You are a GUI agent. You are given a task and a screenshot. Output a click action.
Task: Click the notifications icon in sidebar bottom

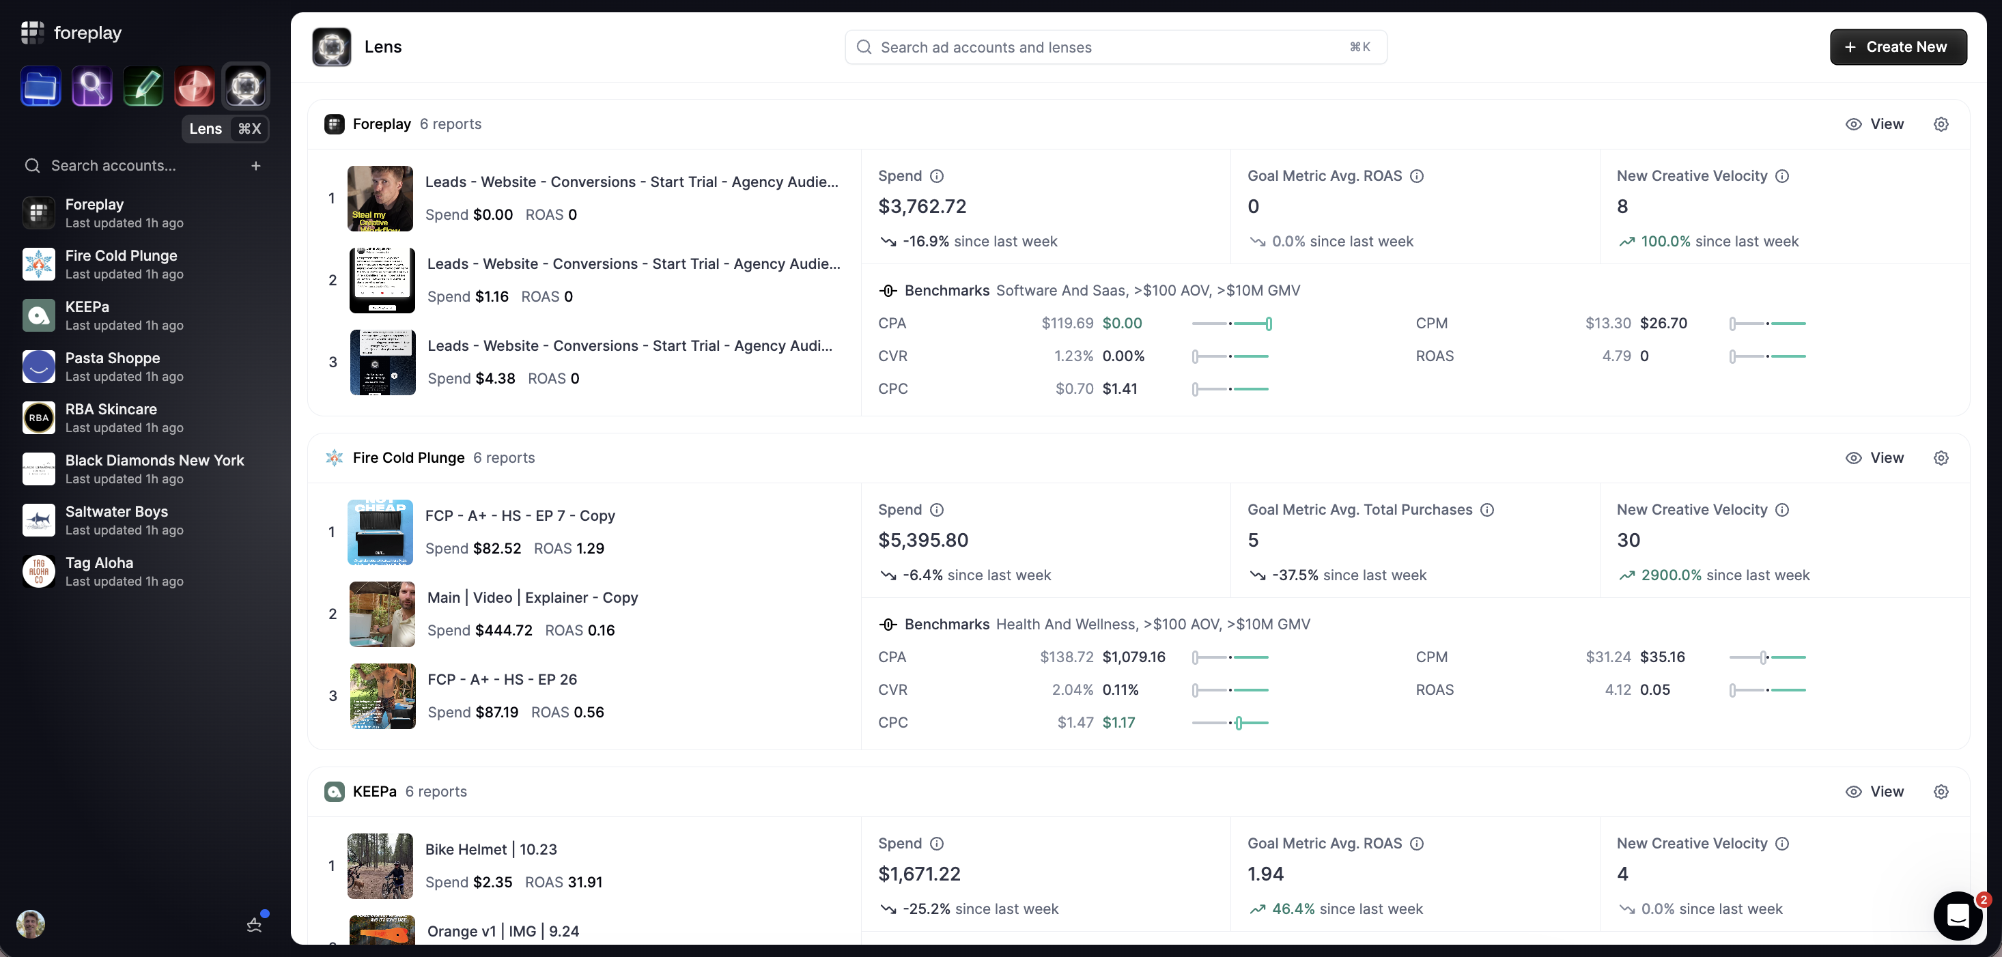tap(254, 924)
